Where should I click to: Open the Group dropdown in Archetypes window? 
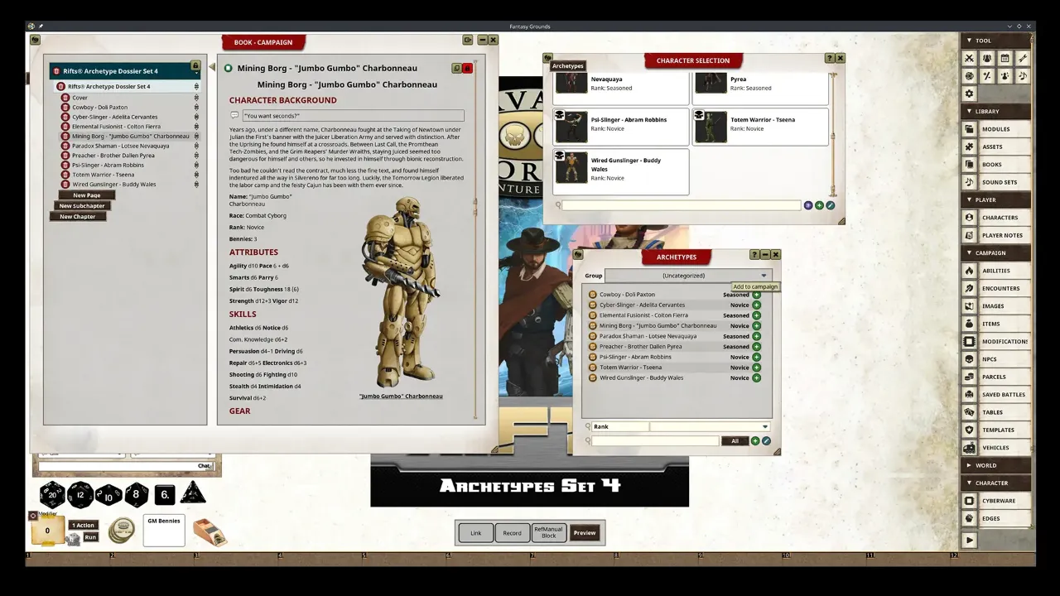point(688,276)
